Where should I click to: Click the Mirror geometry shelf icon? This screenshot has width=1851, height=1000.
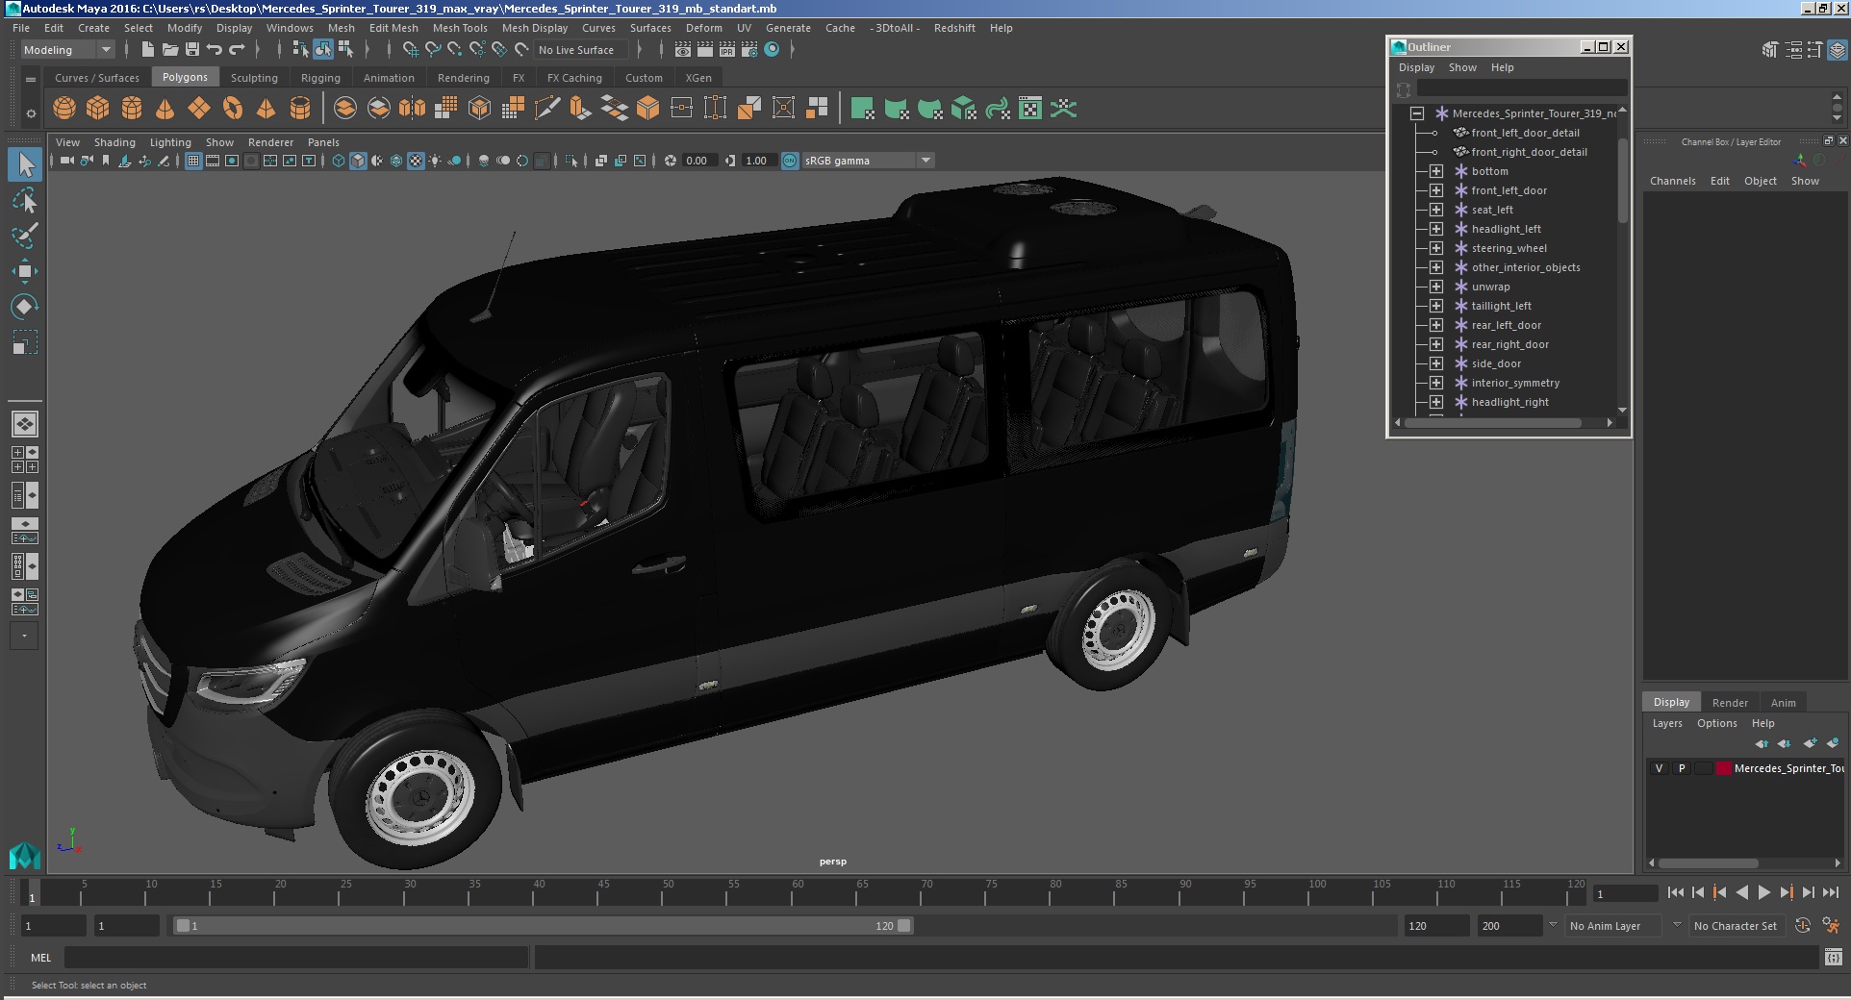click(x=413, y=109)
